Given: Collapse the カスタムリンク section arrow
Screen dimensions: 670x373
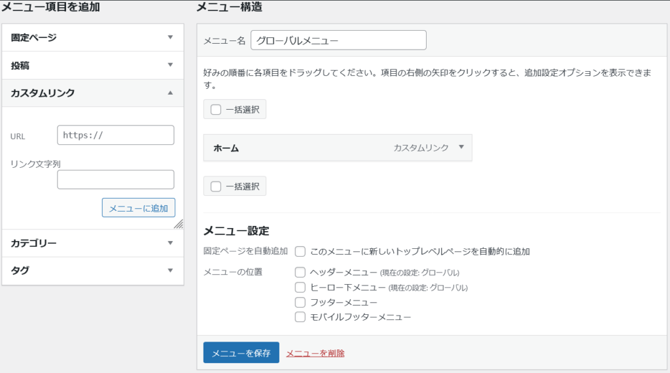Looking at the screenshot, I should pyautogui.click(x=170, y=93).
